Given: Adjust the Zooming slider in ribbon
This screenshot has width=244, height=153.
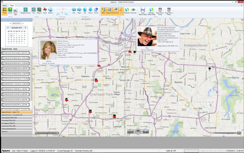Looking at the screenshot, I should pyautogui.click(x=62, y=9).
